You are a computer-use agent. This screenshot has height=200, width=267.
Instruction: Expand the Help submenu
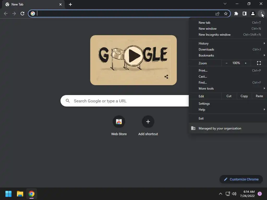tap(228, 110)
